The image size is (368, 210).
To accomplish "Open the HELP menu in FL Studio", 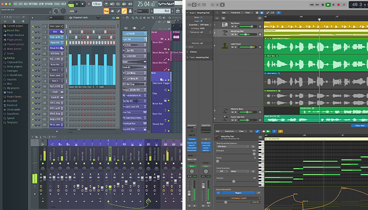I will click(64, 4).
